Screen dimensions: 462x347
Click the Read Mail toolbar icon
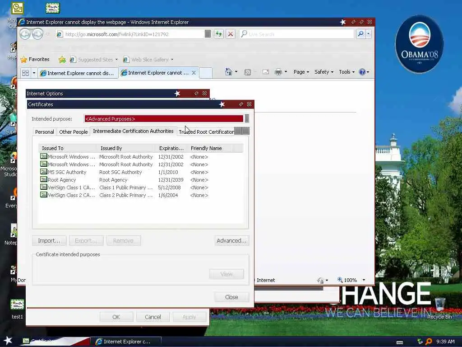(265, 72)
